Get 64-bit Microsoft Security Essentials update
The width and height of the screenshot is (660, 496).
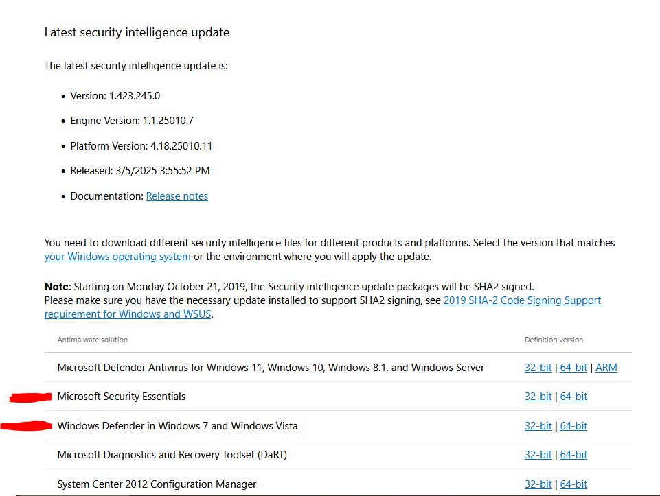tap(573, 397)
